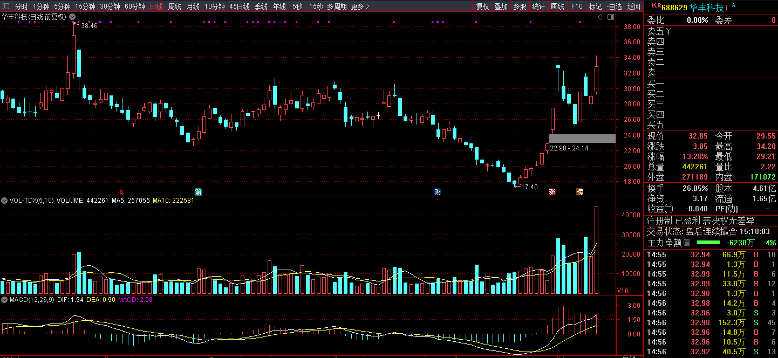Expand the VOL-TDX indicator dropdown
Viewport: 778px width, 358px height.
pyautogui.click(x=4, y=201)
